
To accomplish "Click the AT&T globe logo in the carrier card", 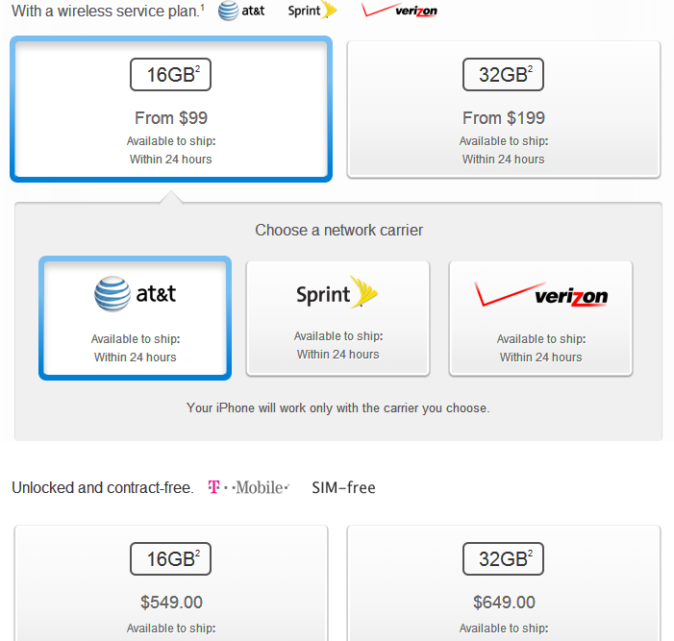I will tap(135, 294).
